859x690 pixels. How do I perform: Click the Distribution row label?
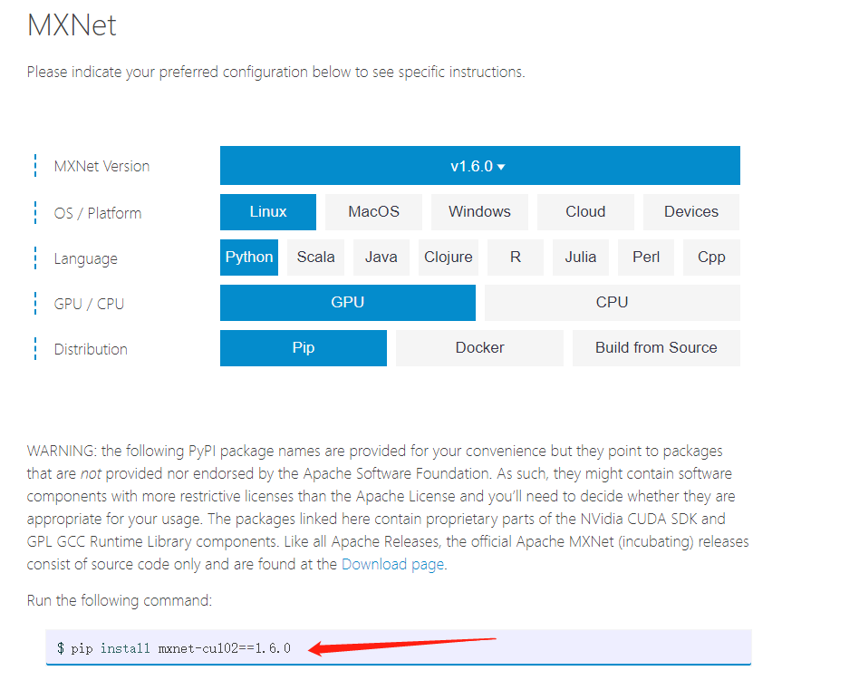(x=91, y=349)
